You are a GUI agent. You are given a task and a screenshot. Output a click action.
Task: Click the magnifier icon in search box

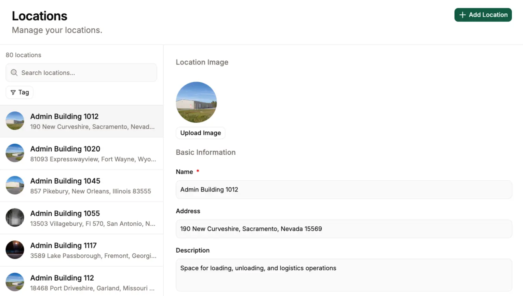point(14,73)
